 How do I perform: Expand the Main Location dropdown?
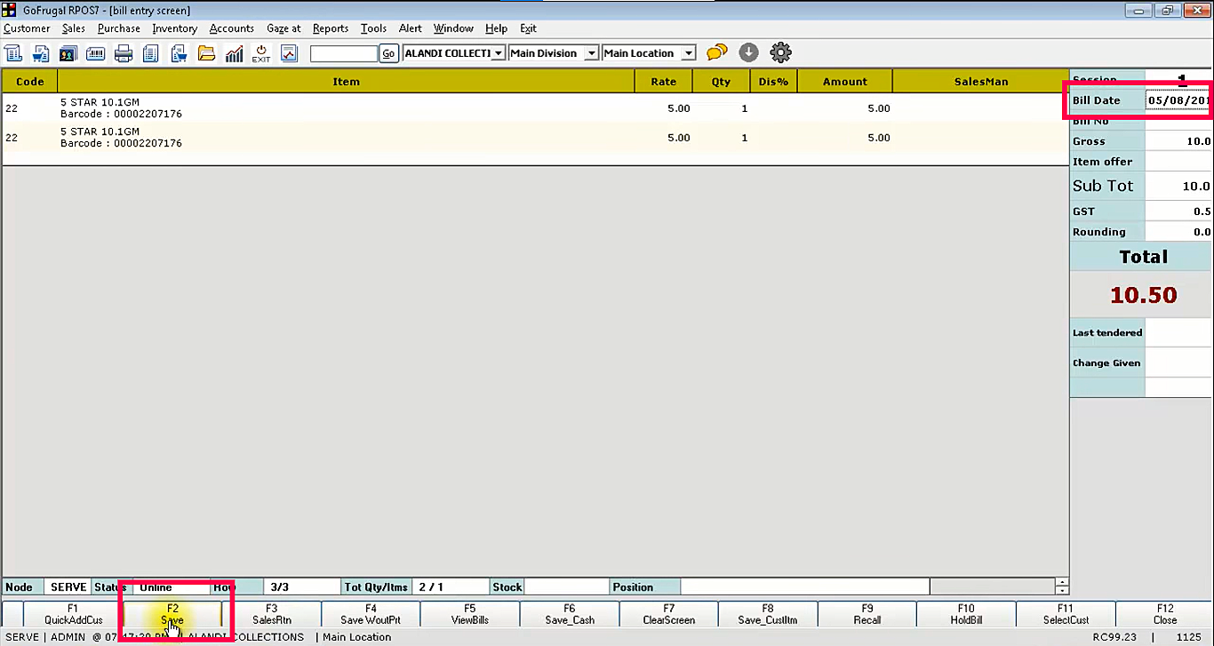(x=688, y=53)
